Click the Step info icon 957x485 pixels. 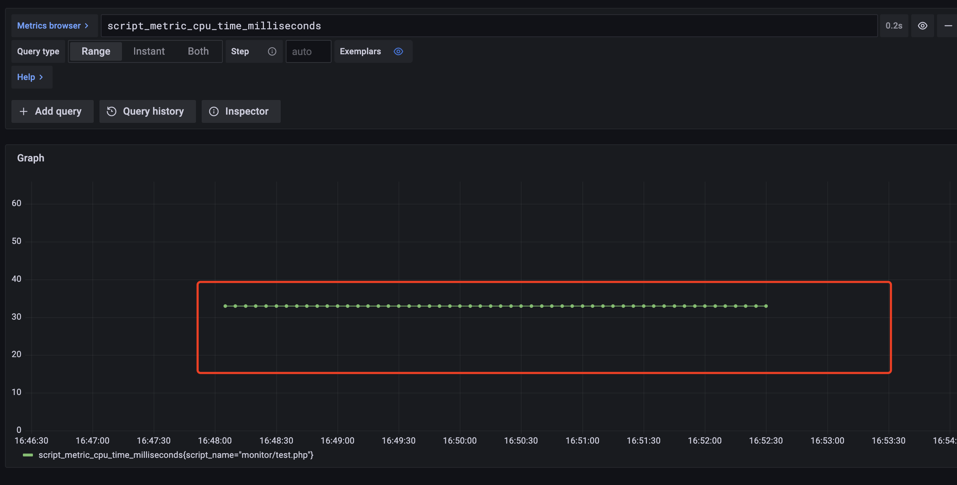(x=272, y=51)
